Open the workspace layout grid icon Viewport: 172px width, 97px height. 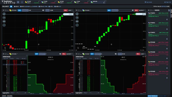[x=18, y=2]
